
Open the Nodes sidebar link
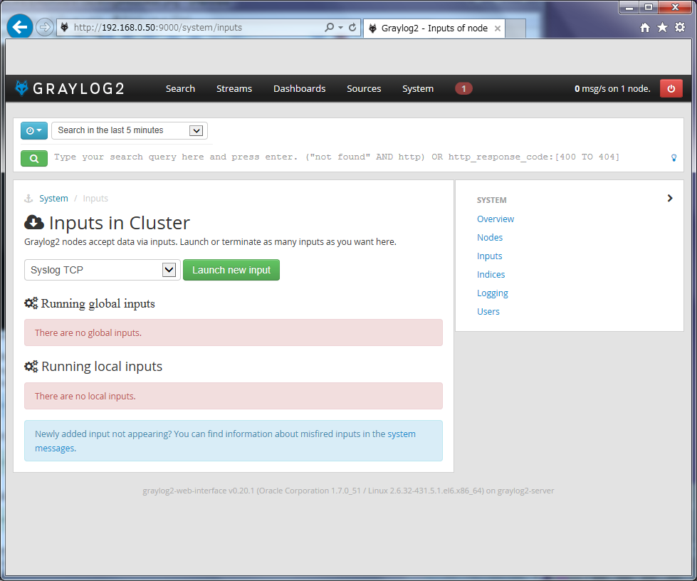(x=490, y=237)
